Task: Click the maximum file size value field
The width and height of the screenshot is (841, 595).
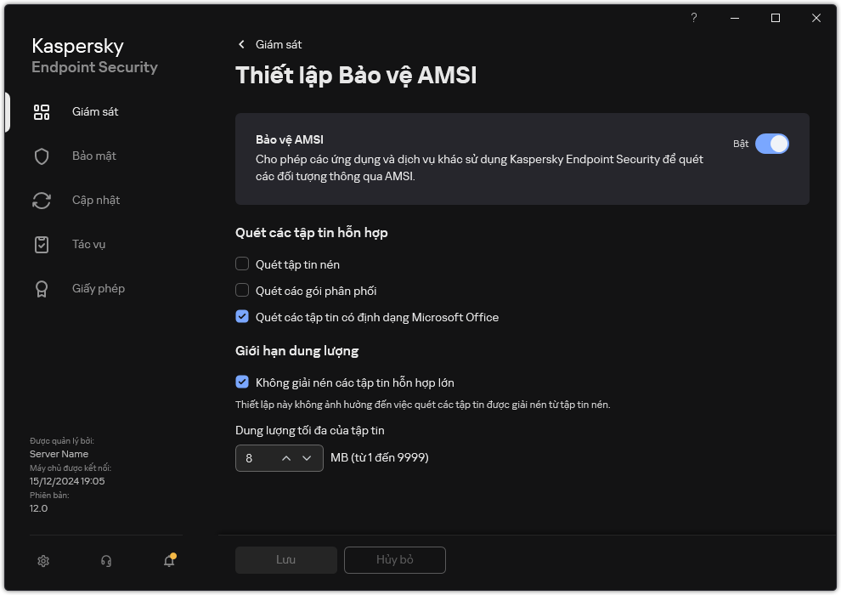Action: pyautogui.click(x=255, y=458)
